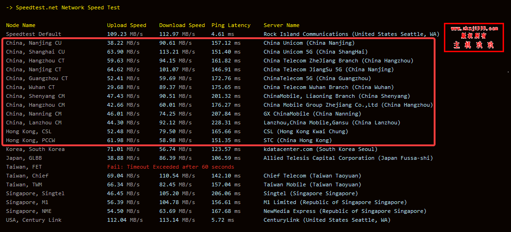The height and width of the screenshot is (232, 511).
Task: Click the Server Name column header
Action: tap(281, 25)
